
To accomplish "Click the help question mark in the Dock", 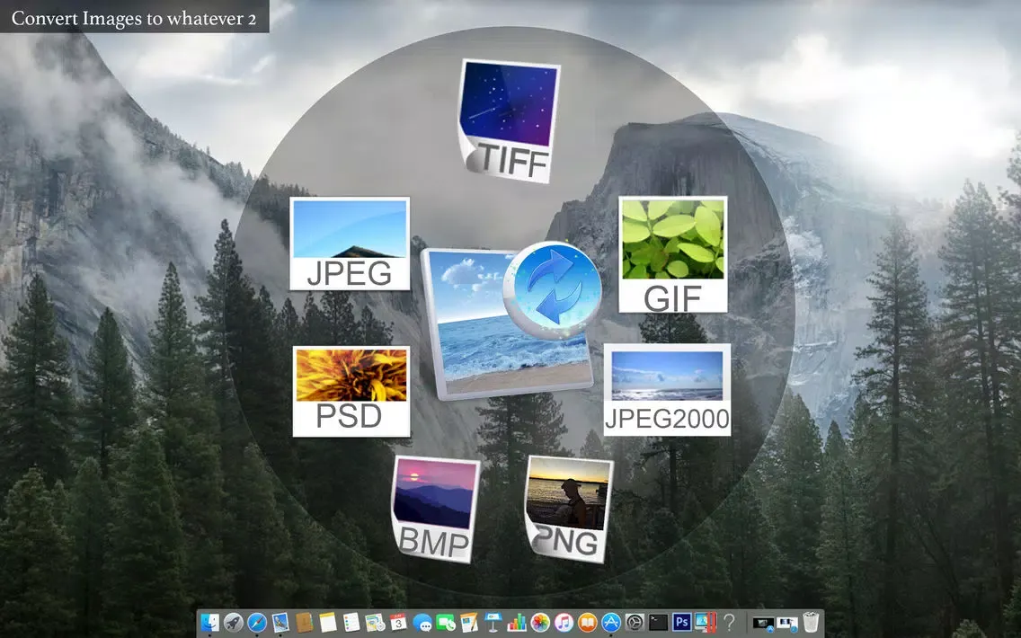I will point(730,621).
